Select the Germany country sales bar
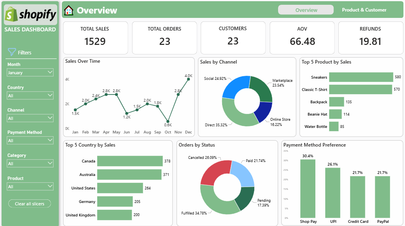Image resolution: width=405 pixels, height=226 pixels. [115, 201]
